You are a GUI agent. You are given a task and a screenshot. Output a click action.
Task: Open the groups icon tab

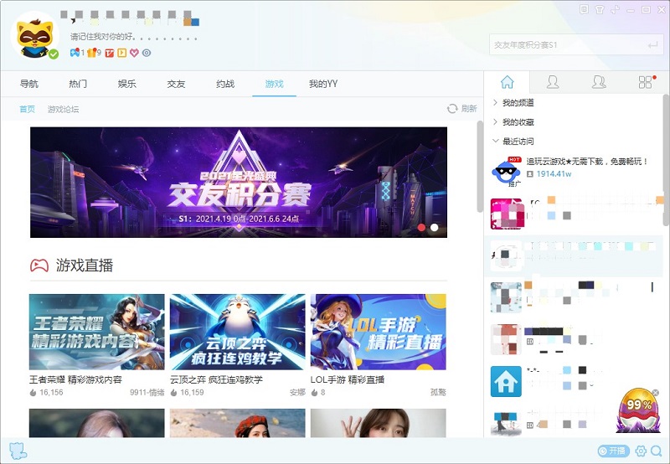[599, 82]
